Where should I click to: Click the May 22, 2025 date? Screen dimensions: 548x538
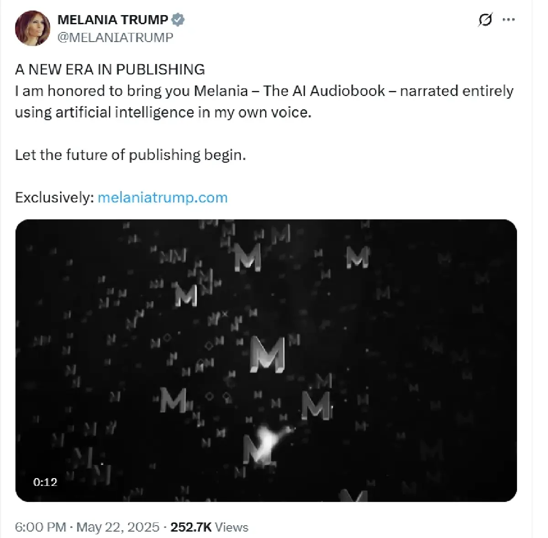coord(118,527)
